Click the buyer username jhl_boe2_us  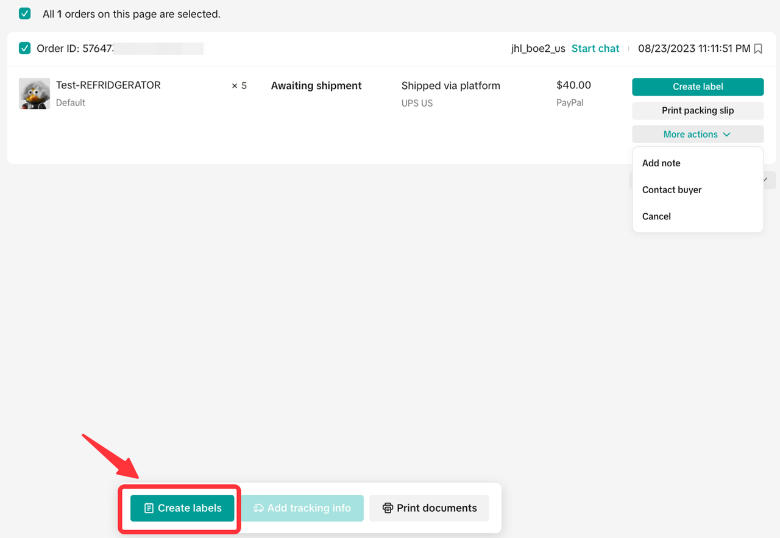pyautogui.click(x=538, y=49)
